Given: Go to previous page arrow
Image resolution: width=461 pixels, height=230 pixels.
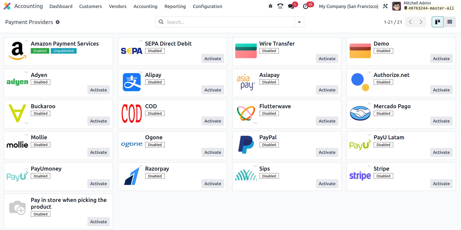Looking at the screenshot, I should [410, 22].
